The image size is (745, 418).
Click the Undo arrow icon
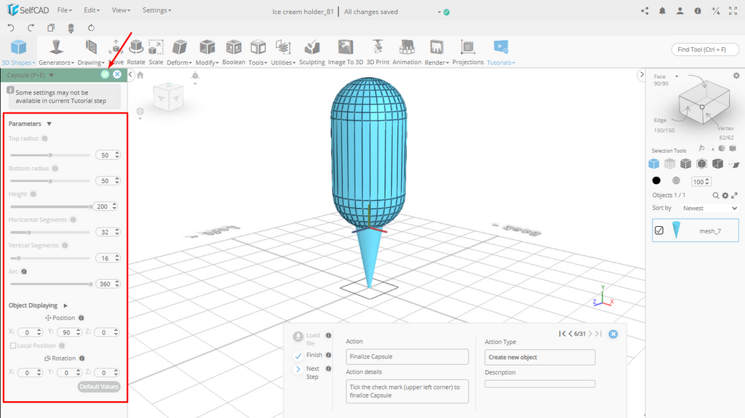tap(12, 28)
